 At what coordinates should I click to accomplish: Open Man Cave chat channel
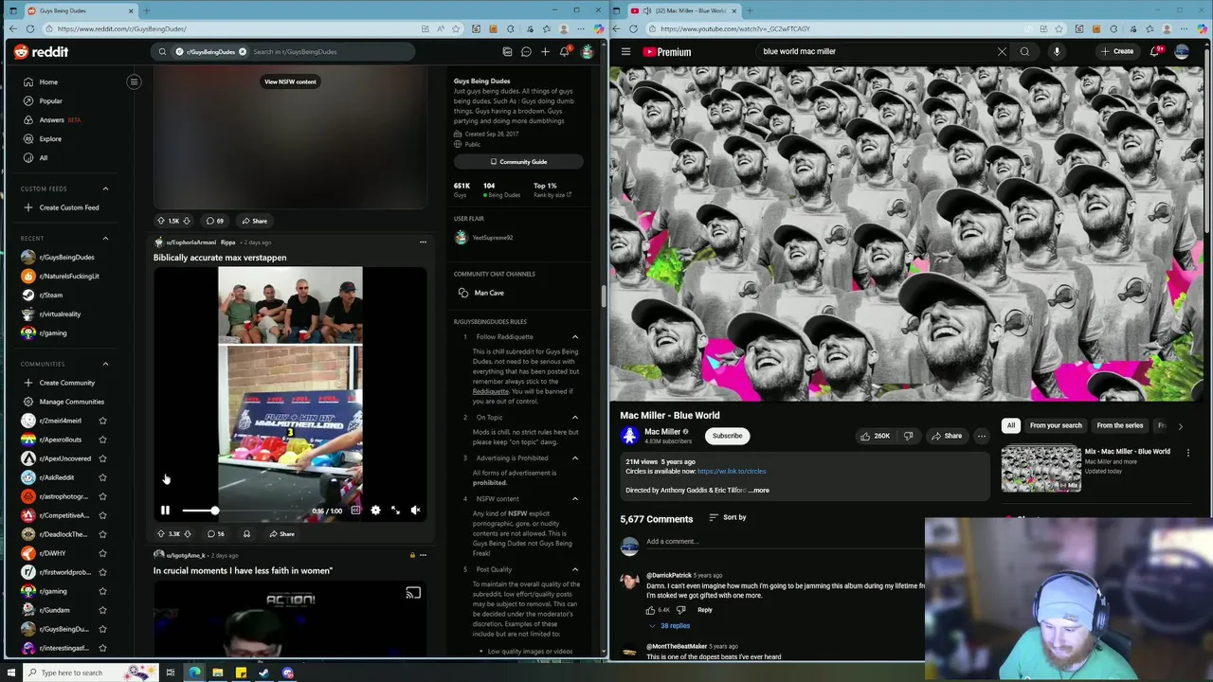[x=489, y=293]
